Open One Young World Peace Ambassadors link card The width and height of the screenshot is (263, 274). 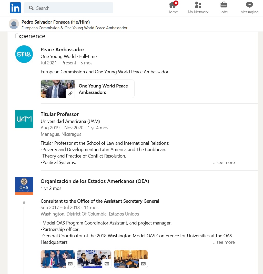[x=87, y=89]
